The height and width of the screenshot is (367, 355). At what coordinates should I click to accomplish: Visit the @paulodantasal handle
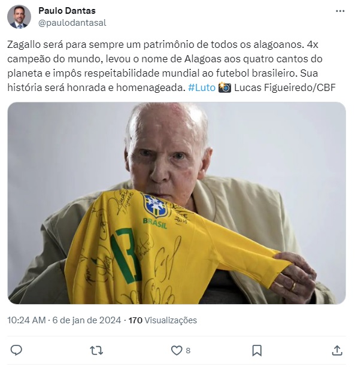point(72,23)
